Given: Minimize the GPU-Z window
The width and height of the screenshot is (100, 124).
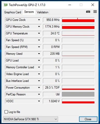Looking at the screenshot, I should 70,5.
